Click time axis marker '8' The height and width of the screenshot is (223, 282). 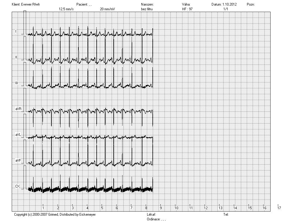coord(146,208)
